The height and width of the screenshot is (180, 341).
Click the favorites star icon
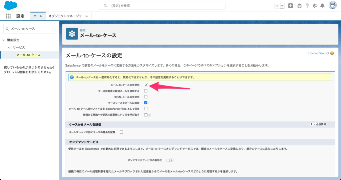pyautogui.click(x=277, y=6)
